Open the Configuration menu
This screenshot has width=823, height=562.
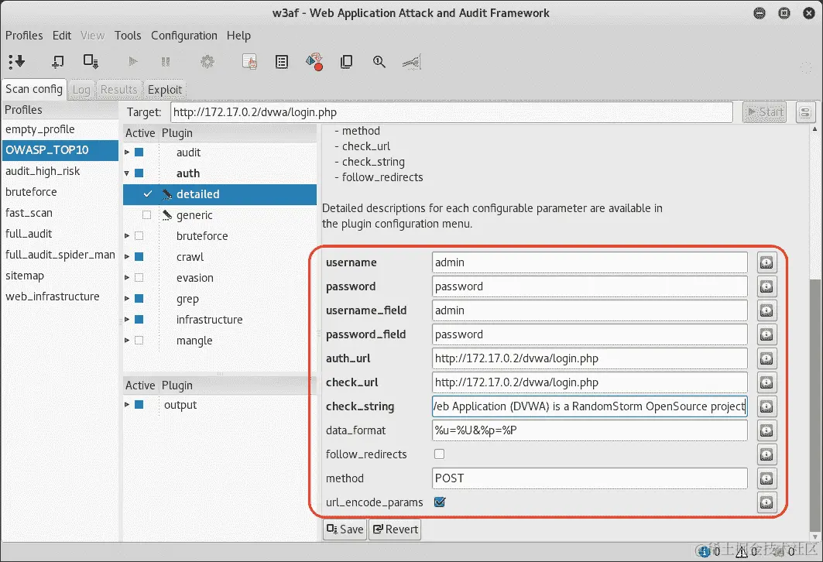point(184,36)
